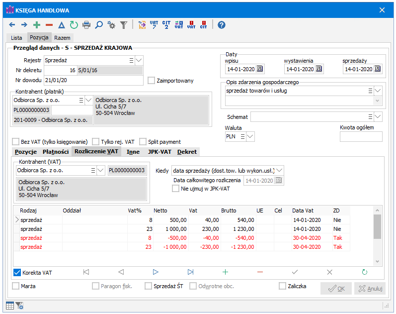This screenshot has width=396, height=314.
Task: Switch to the Razem tab
Action: tap(63, 38)
